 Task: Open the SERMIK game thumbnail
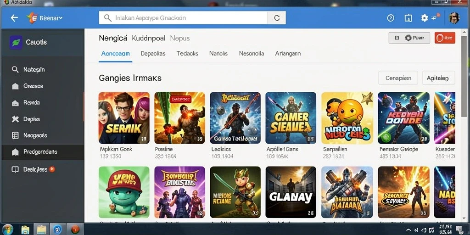[x=124, y=118]
